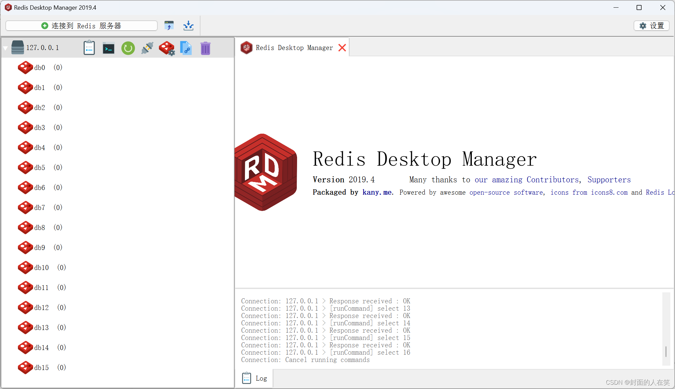Select the db0 database

click(x=39, y=67)
